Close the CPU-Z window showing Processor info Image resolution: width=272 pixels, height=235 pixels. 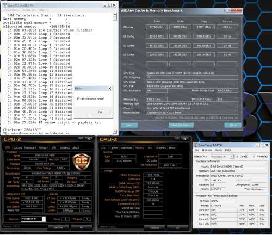(89, 139)
